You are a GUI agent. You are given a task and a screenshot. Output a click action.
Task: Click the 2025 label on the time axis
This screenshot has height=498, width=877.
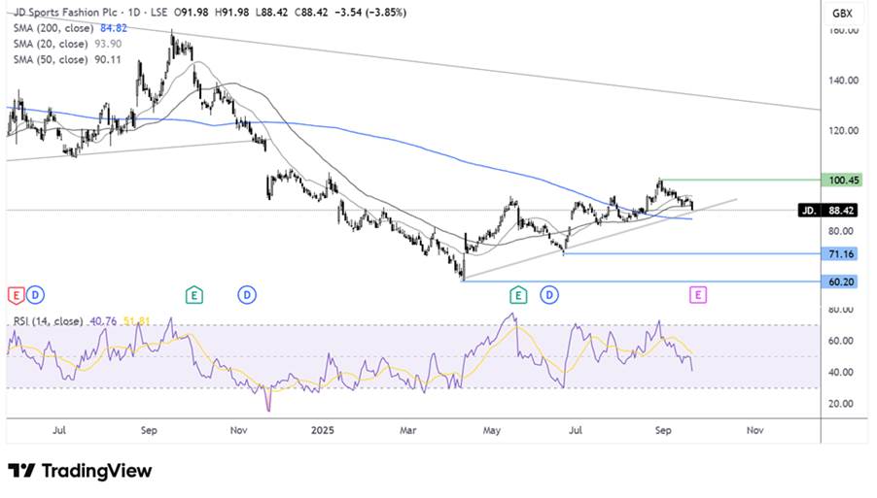tap(322, 430)
